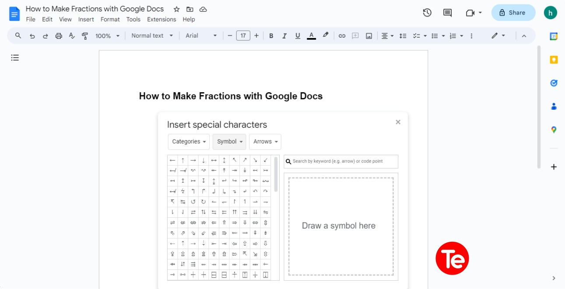565x289 pixels.
Task: Open the account avatar 'h'
Action: [550, 13]
